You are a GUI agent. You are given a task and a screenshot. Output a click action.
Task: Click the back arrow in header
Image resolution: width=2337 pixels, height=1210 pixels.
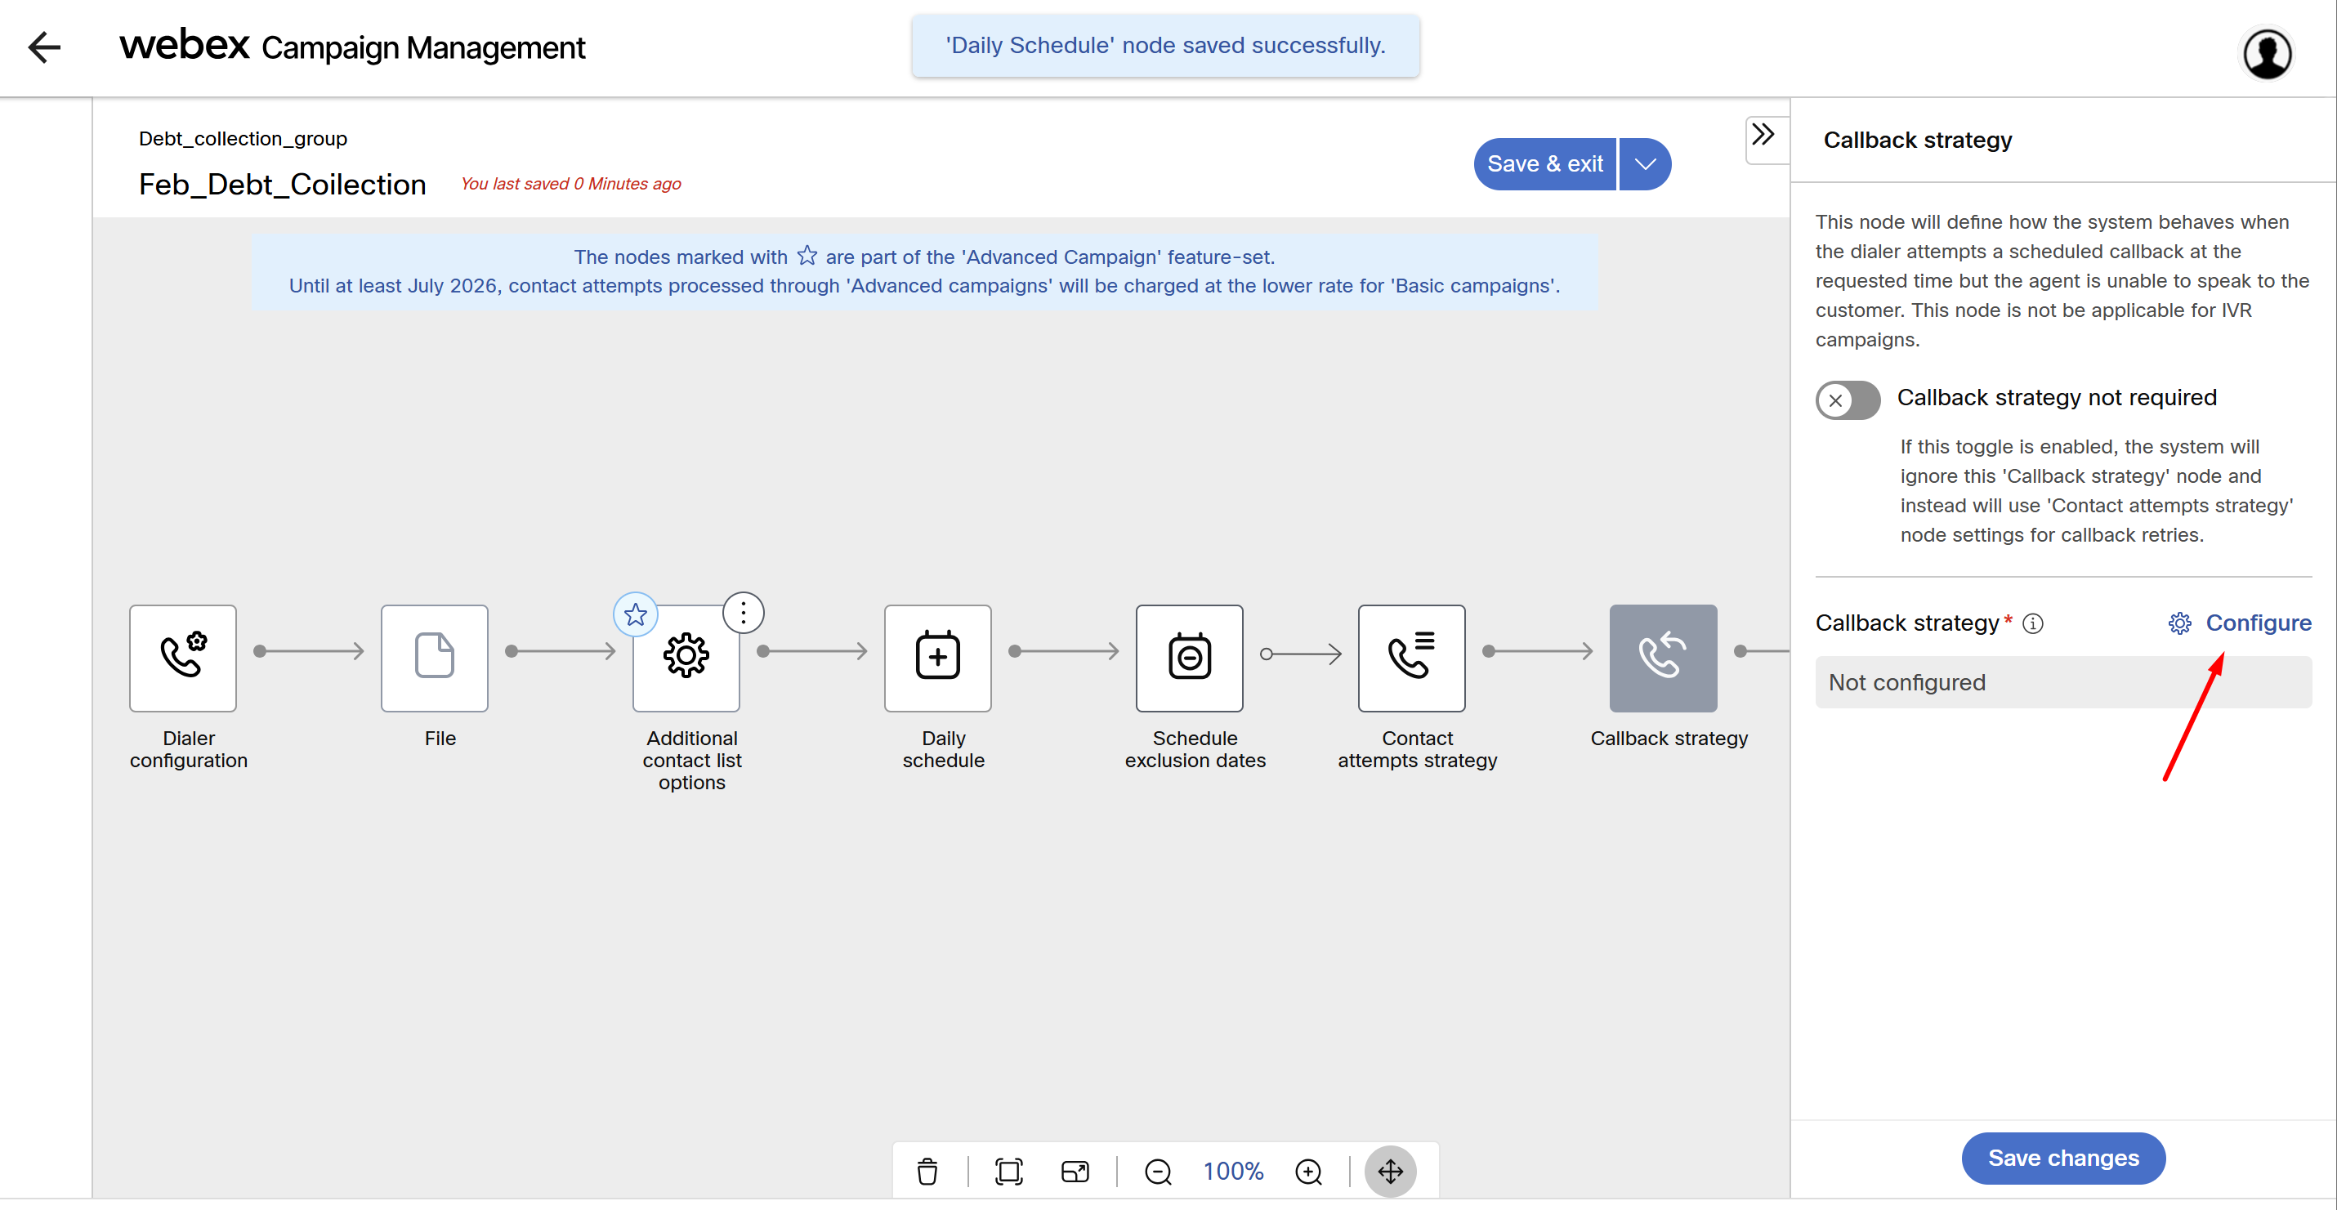(x=43, y=47)
